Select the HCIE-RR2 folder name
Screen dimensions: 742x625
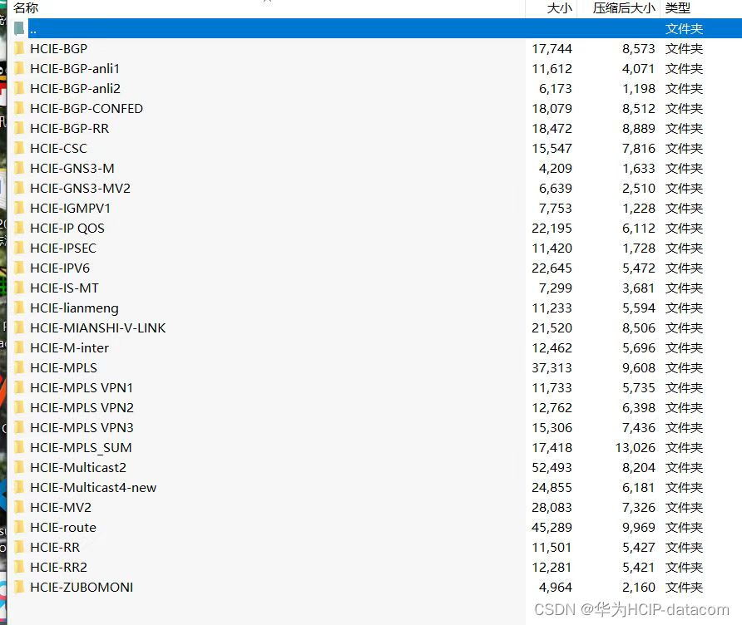tap(59, 568)
